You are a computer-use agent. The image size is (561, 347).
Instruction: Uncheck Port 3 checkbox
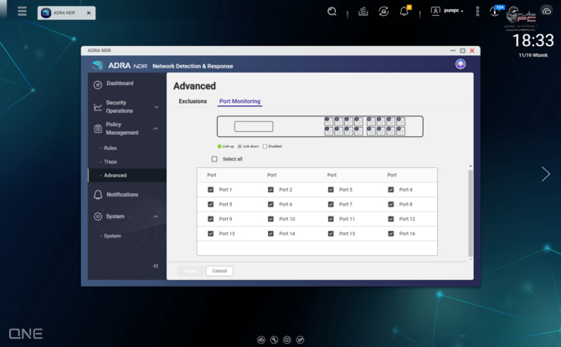pos(331,190)
